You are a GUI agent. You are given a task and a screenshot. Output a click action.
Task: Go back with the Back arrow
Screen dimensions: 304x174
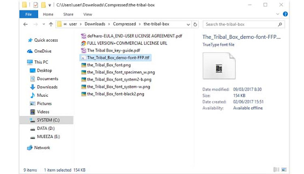click(x=25, y=24)
